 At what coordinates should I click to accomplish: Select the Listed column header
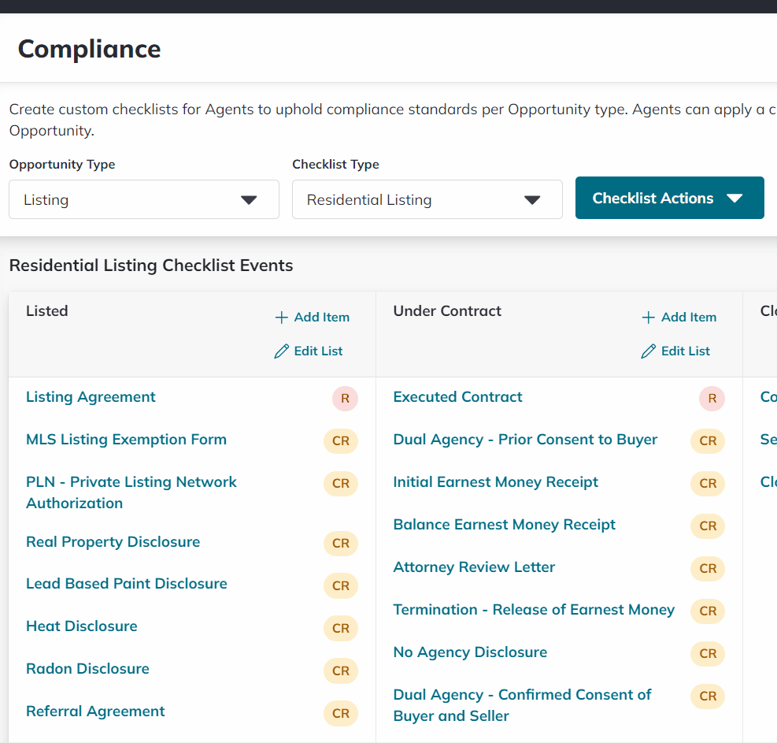coord(46,311)
